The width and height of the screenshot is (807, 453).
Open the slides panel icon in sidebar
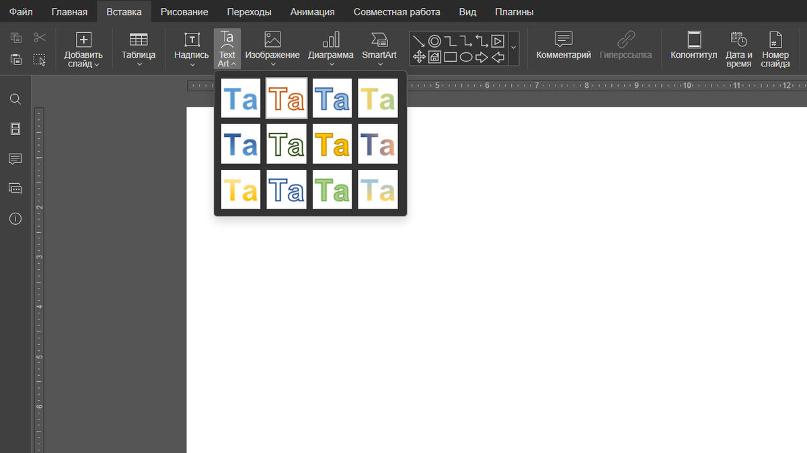15,129
